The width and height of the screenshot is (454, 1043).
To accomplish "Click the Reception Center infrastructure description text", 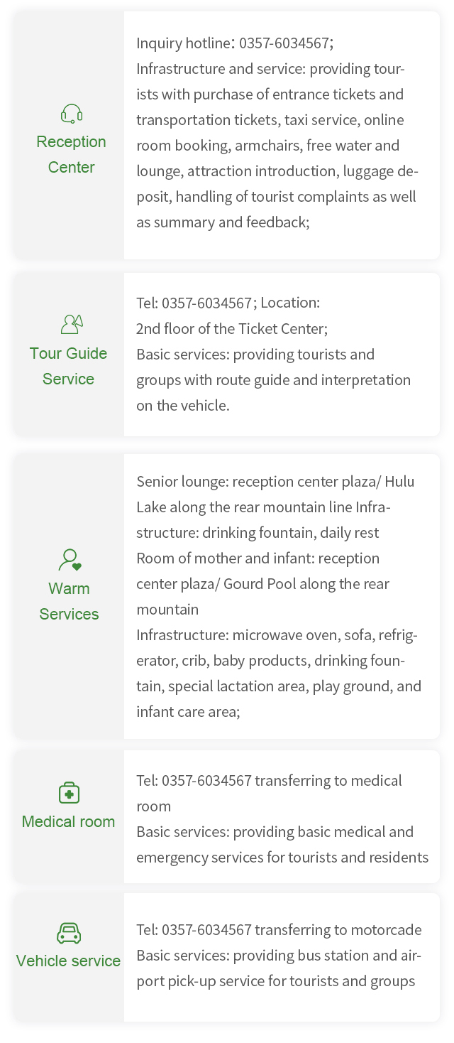I will 275,146.
